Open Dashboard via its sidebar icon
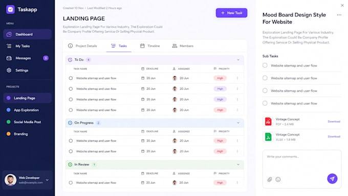Screen dimensions: 348x196 (x=9, y=34)
